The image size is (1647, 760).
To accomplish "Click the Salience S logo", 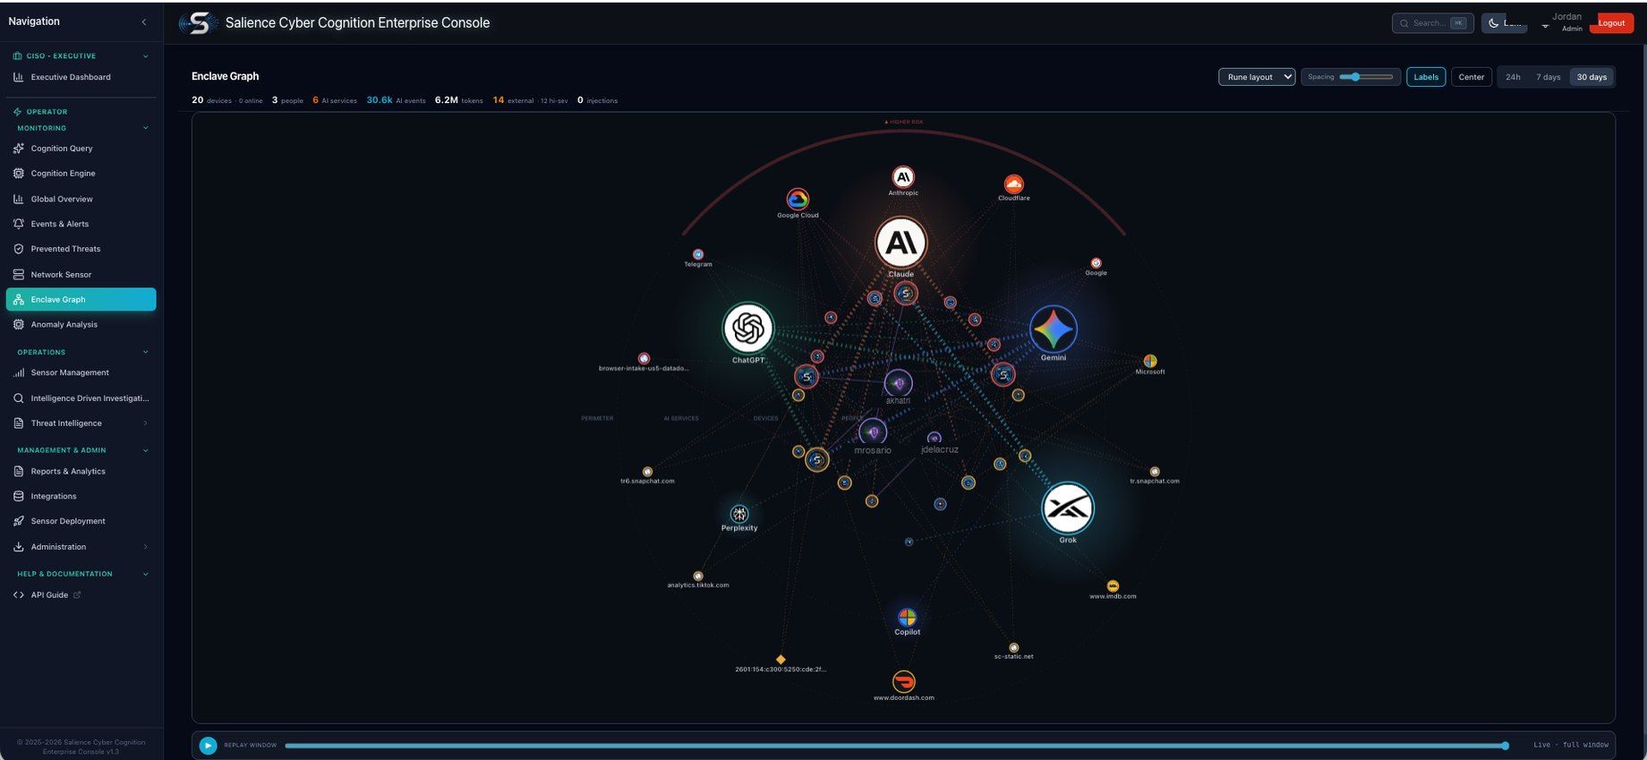I will tap(198, 23).
